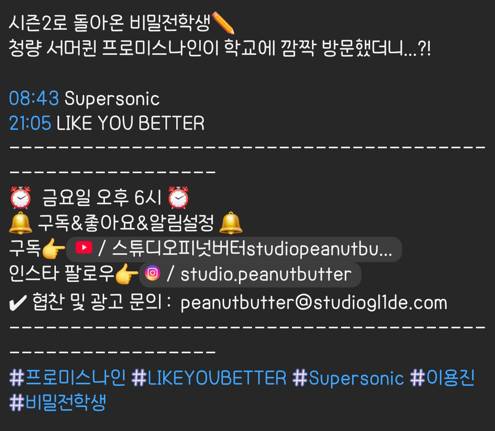
Task: Click the #LIKEYOUBETTER hashtag
Action: point(209,378)
